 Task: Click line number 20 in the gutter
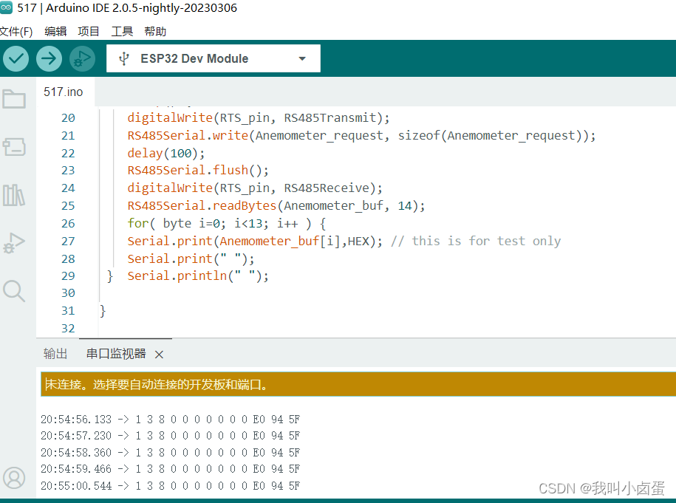click(x=68, y=117)
